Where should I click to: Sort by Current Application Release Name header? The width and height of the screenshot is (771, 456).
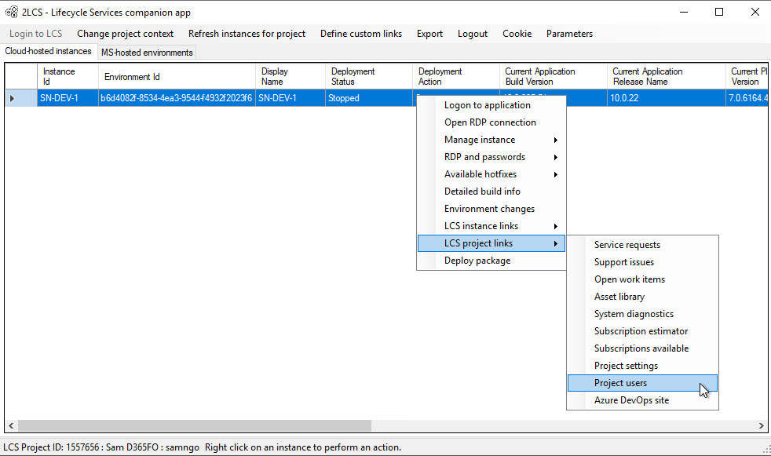667,76
